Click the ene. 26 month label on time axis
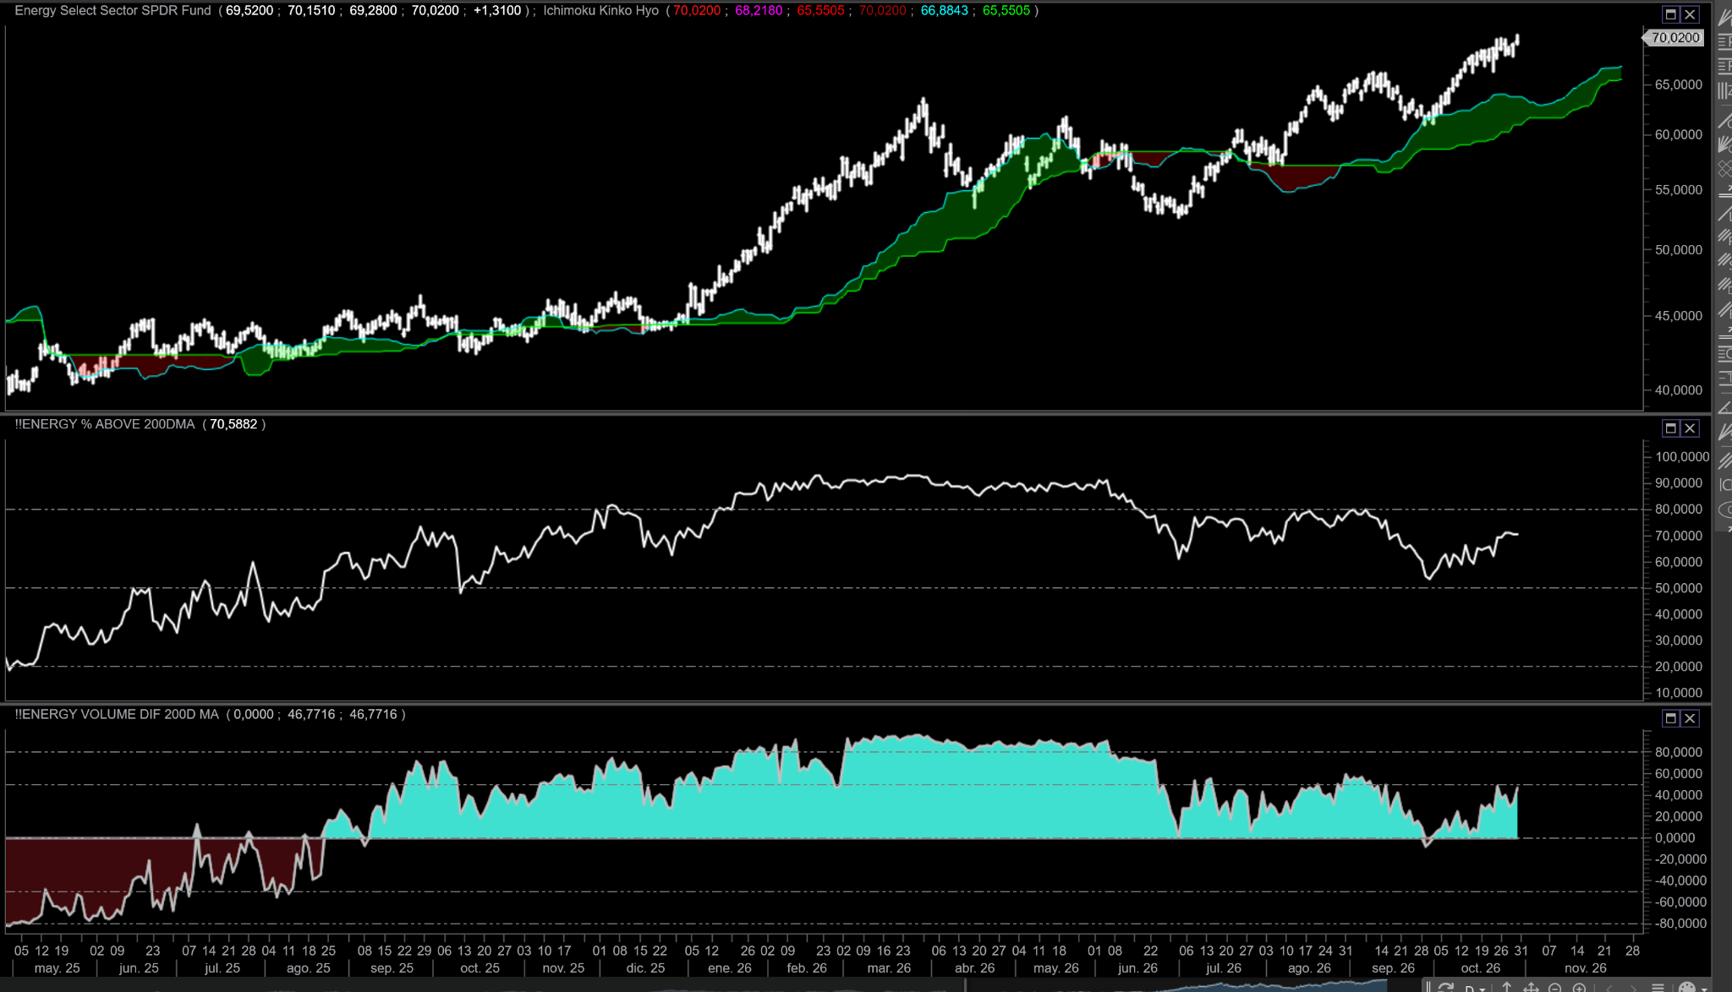 click(x=730, y=968)
